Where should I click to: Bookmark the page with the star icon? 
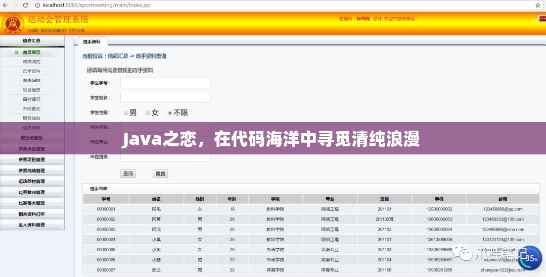tap(537, 5)
